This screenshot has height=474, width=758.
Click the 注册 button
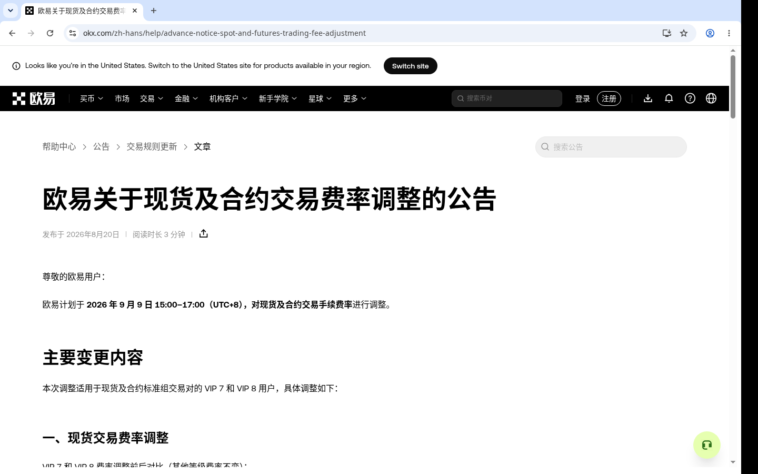609,98
